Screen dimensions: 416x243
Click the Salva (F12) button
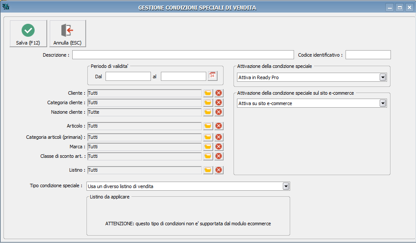click(28, 34)
